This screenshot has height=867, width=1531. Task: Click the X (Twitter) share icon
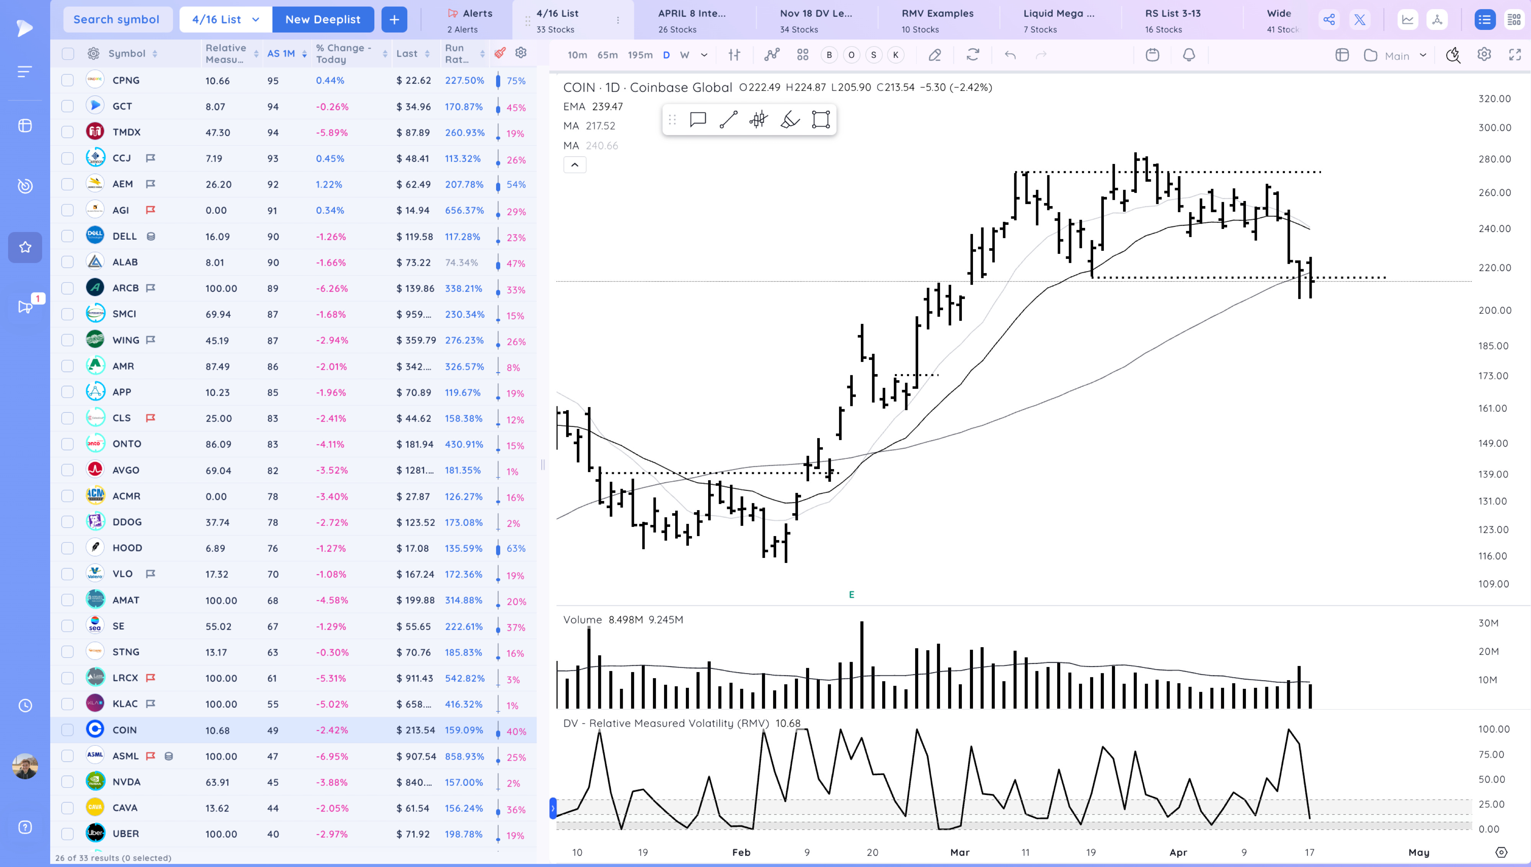tap(1360, 20)
